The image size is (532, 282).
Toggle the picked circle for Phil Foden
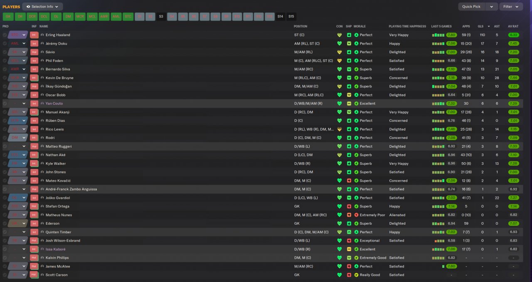point(5,61)
